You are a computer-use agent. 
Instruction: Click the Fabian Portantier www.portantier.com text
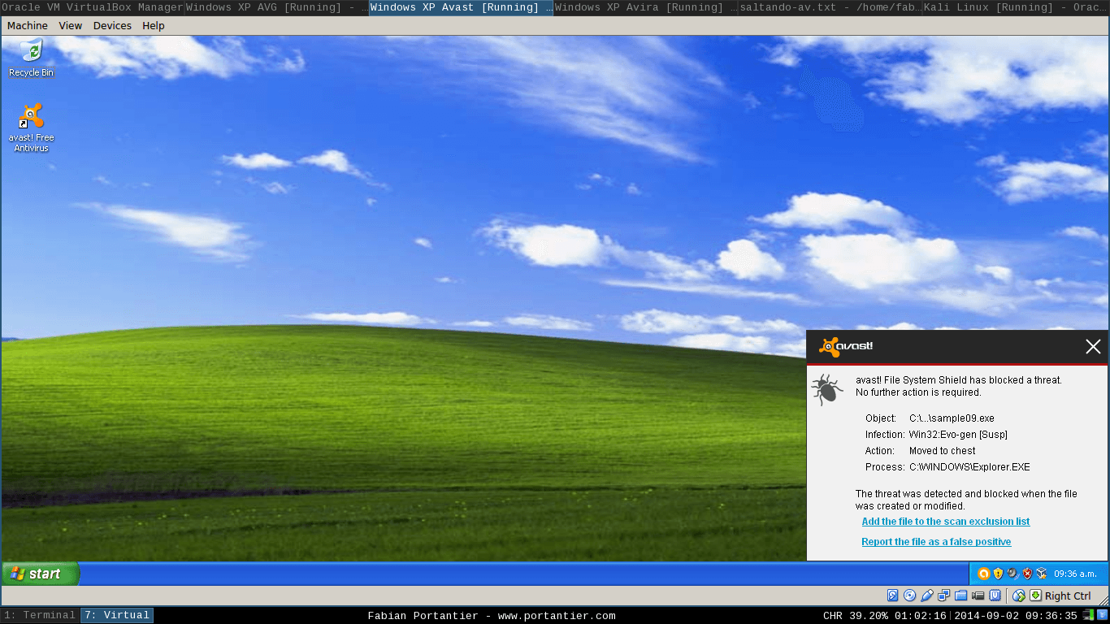492,616
